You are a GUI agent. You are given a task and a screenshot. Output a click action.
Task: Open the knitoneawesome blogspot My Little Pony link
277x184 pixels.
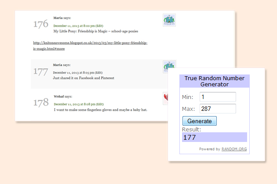(90, 46)
